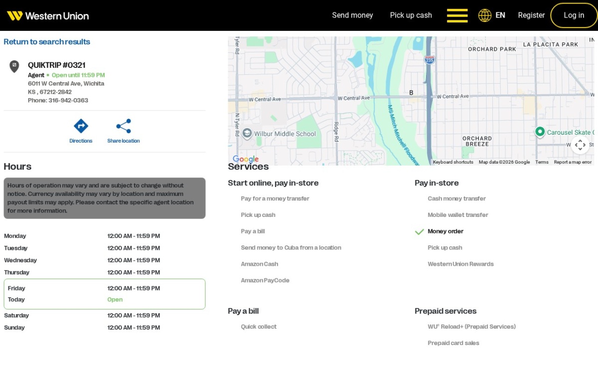Open map Keyboard shortcuts
The width and height of the screenshot is (598, 374).
pyautogui.click(x=453, y=162)
